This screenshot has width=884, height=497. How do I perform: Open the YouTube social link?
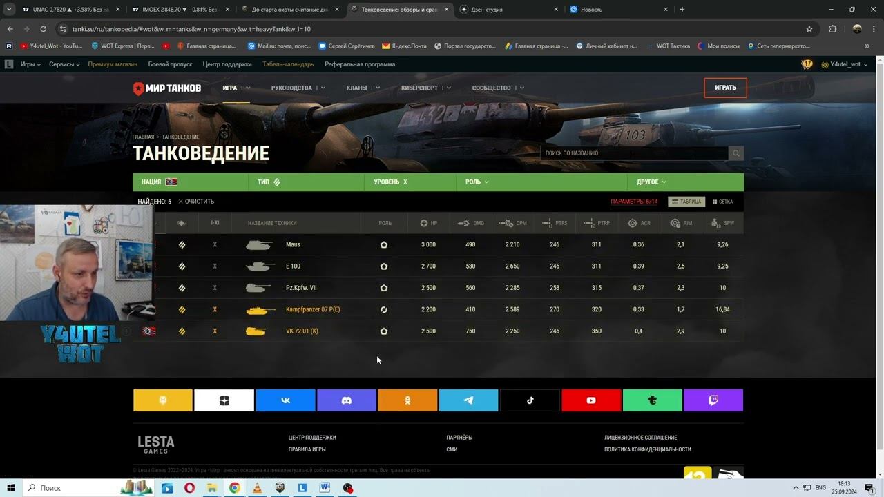click(591, 400)
